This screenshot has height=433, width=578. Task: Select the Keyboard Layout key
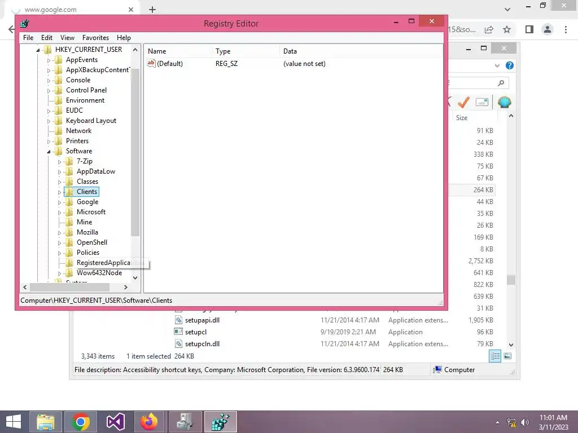click(x=91, y=121)
